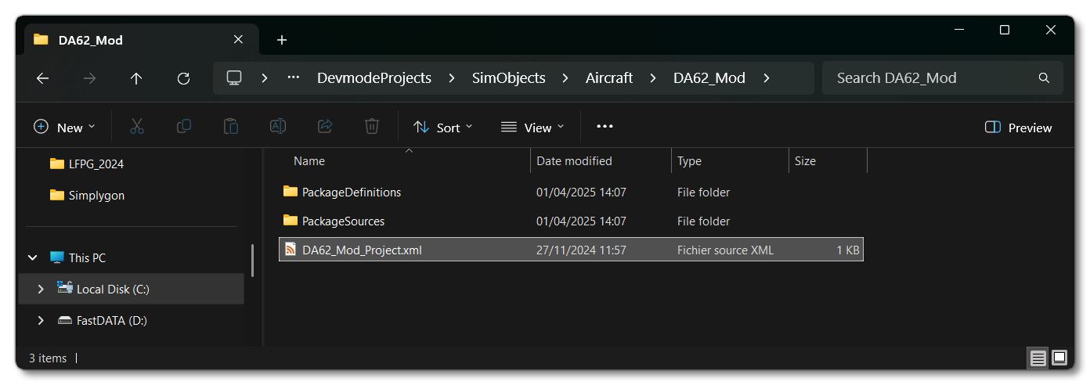Screen dimensions: 1090x385
Task: Go back to the previous folder
Action: point(42,78)
